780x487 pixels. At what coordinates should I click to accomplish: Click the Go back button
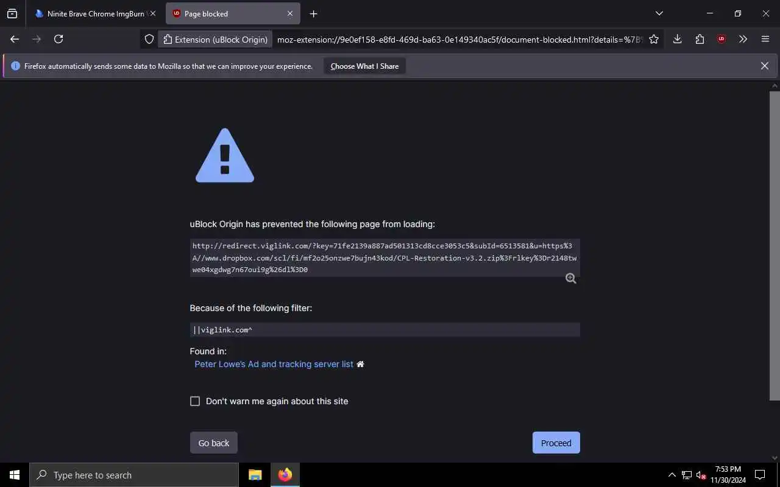(x=214, y=443)
